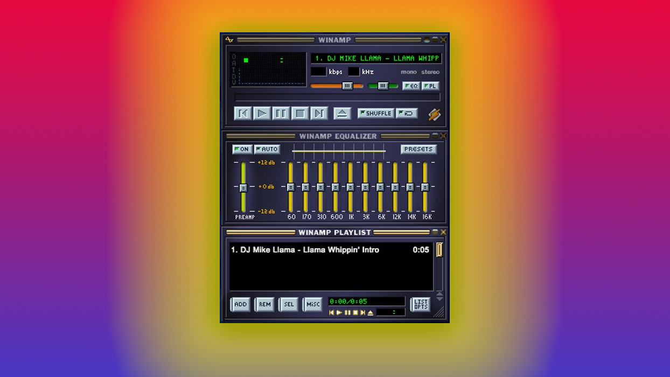Image resolution: width=670 pixels, height=377 pixels.
Task: Toggle the equalizer ON button
Action: click(x=242, y=149)
